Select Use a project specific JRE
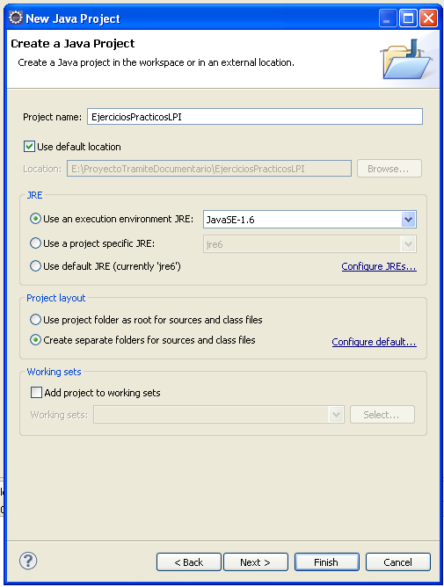Image resolution: width=444 pixels, height=587 pixels. (35, 243)
